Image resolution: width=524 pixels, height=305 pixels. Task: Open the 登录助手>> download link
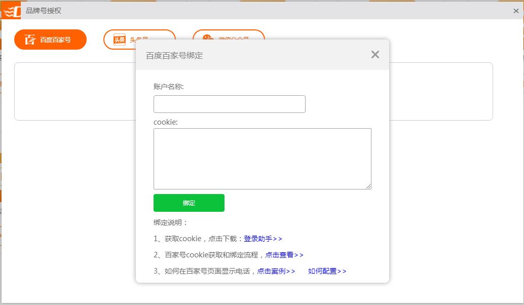tap(263, 239)
